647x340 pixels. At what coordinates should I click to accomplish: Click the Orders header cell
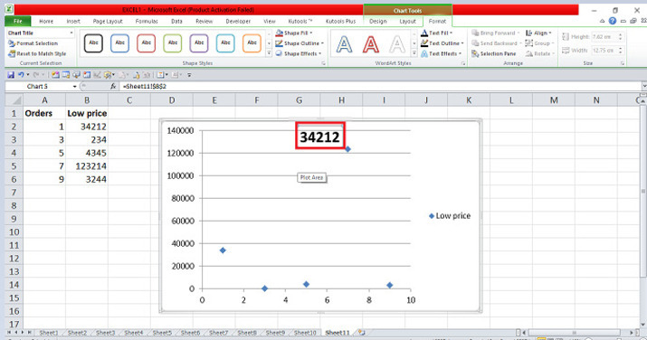coord(44,113)
